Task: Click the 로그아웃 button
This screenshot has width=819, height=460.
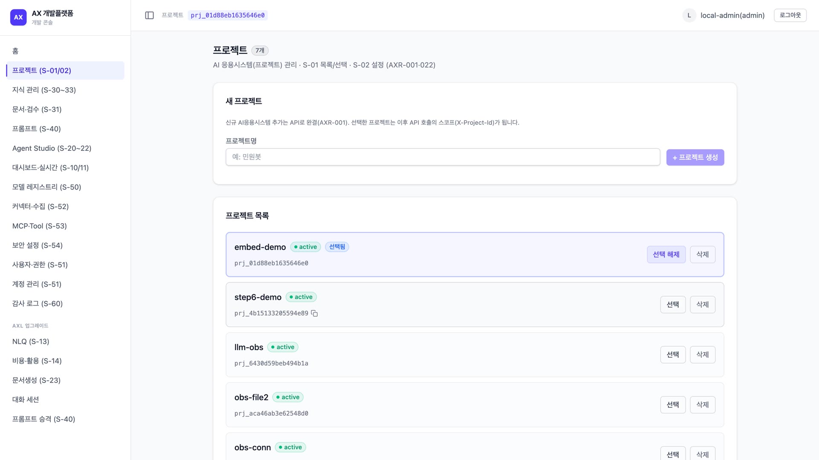Action: point(790,15)
